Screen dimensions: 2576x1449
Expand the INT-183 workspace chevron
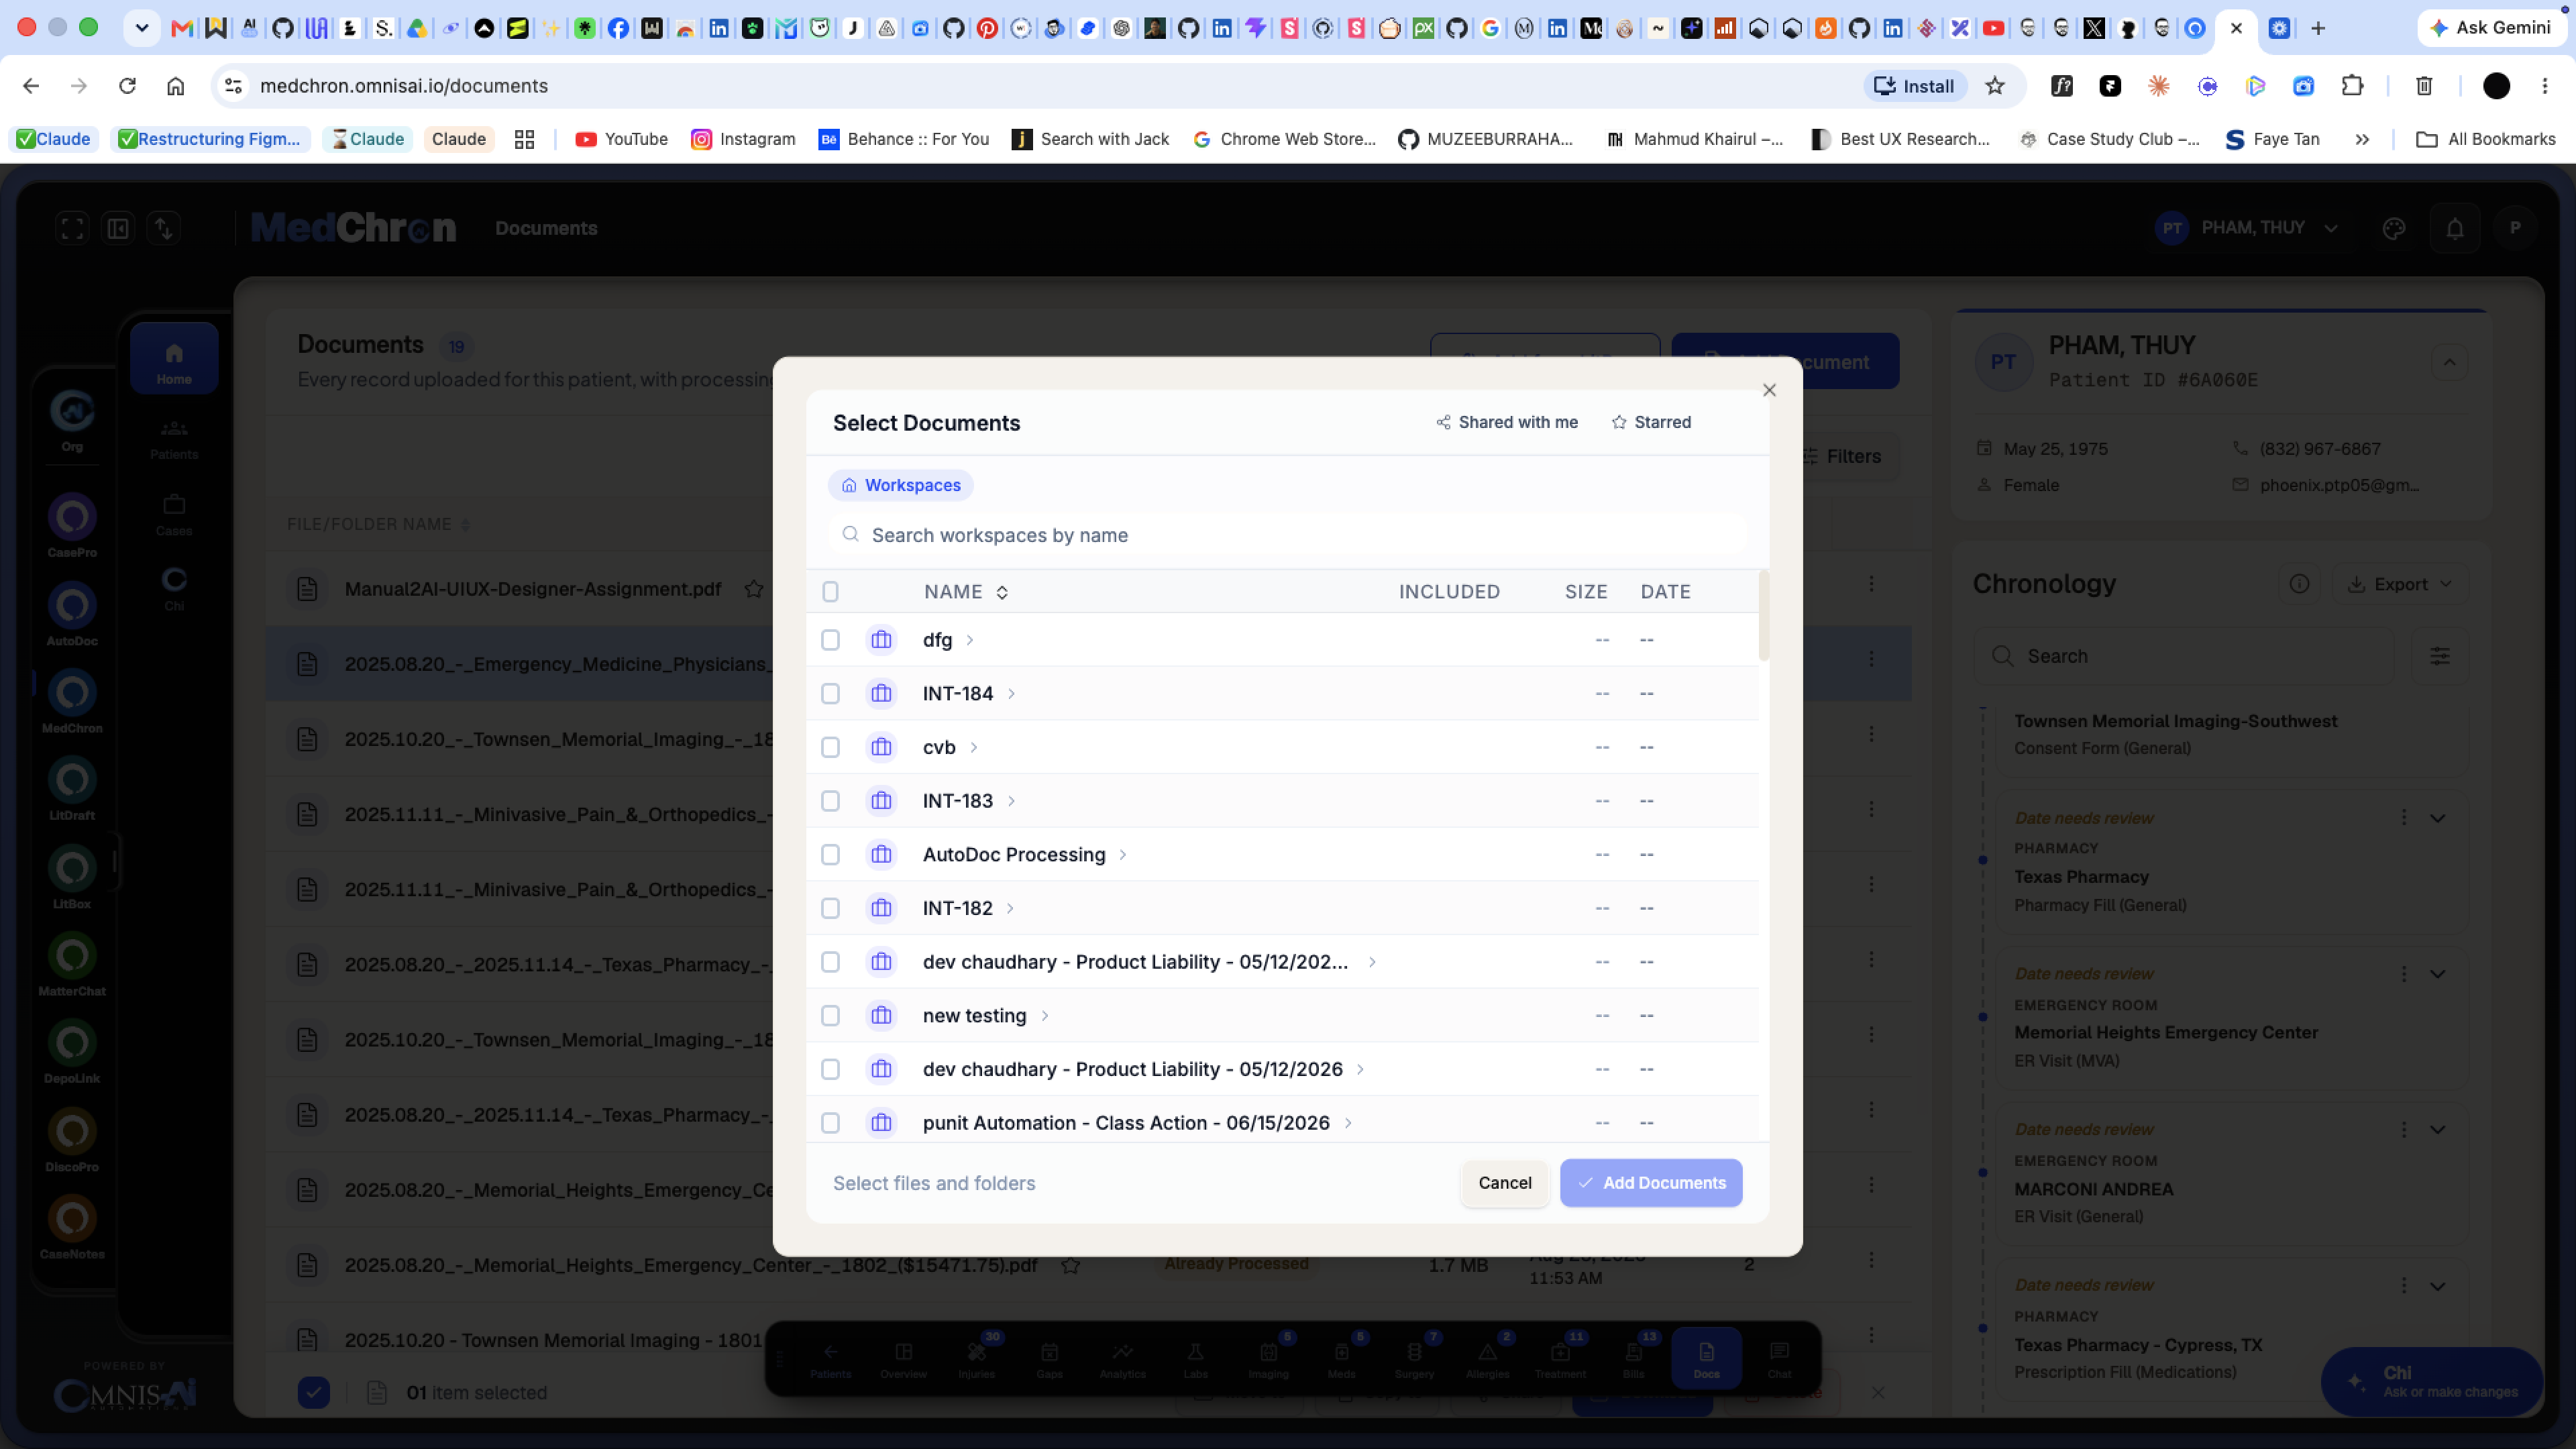[x=1011, y=801]
